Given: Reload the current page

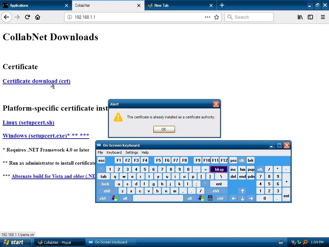Looking at the screenshot, I should [27, 17].
